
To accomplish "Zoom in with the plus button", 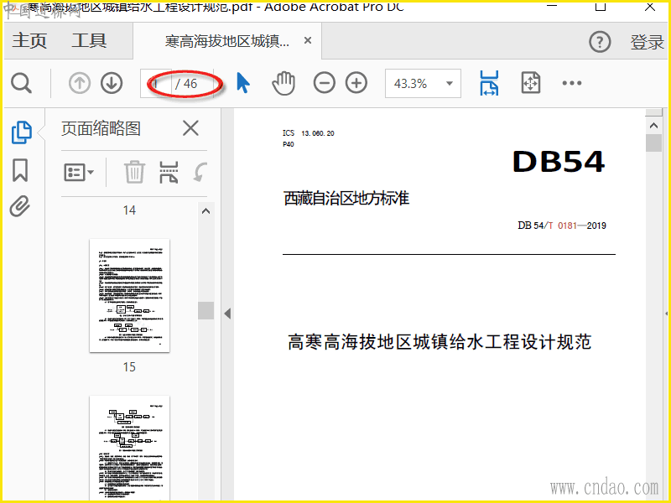I will [356, 82].
